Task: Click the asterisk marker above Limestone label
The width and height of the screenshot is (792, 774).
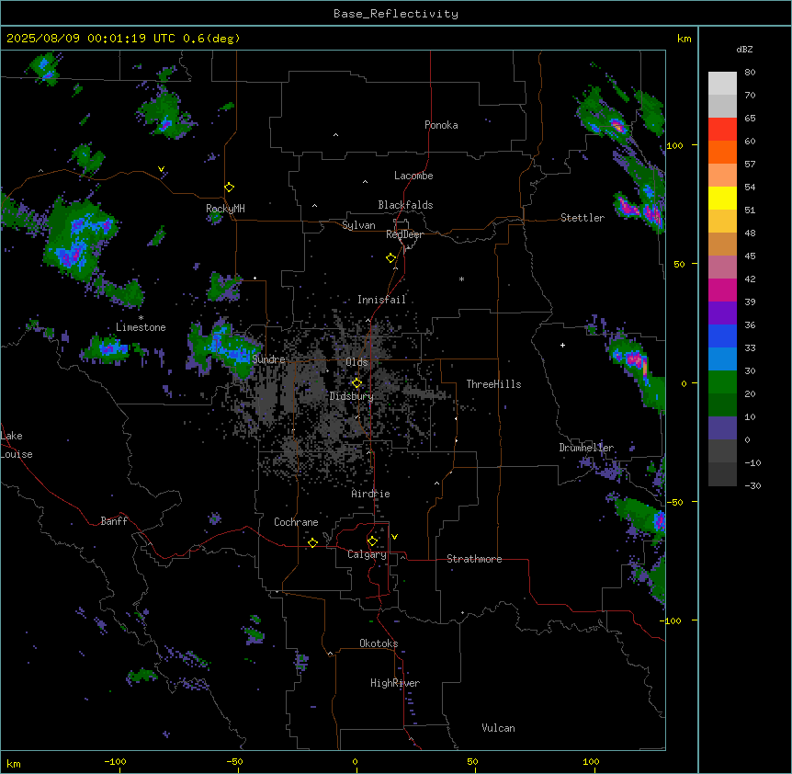Action: (141, 318)
